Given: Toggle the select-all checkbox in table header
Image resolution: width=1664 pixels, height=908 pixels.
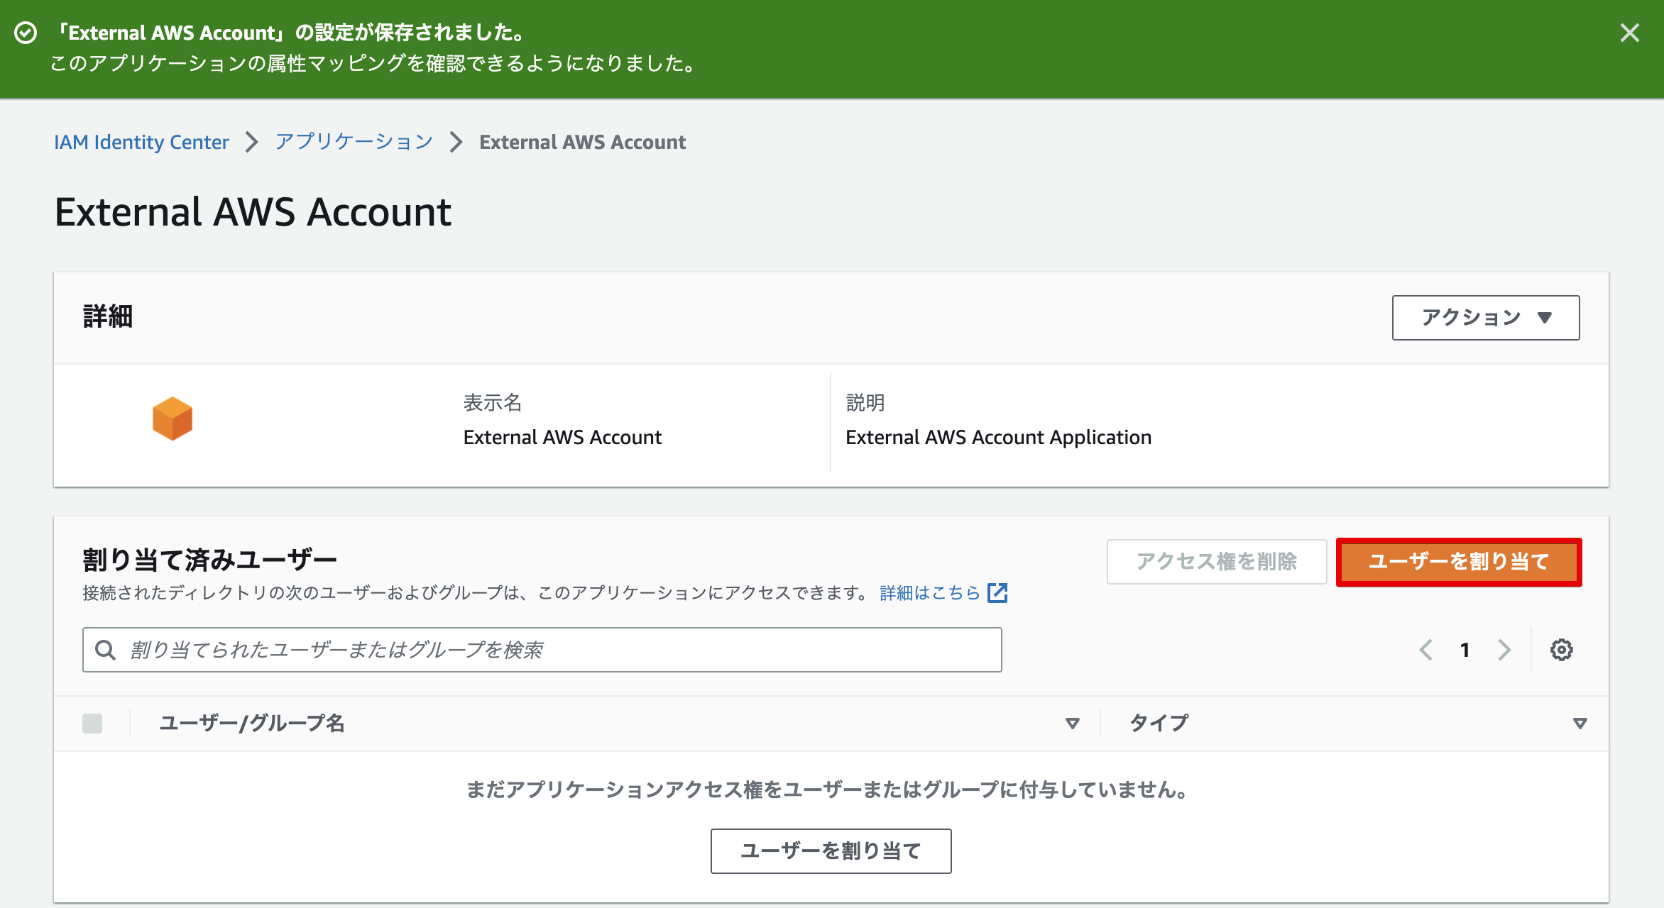Looking at the screenshot, I should (x=92, y=724).
